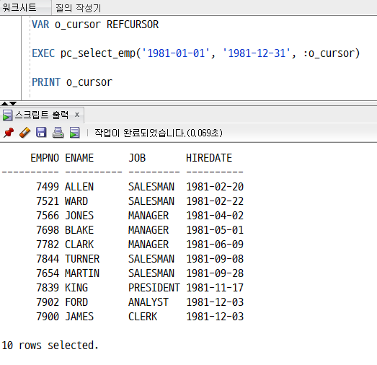Click the HIREDATE column header
The height and width of the screenshot is (365, 377).
(209, 158)
